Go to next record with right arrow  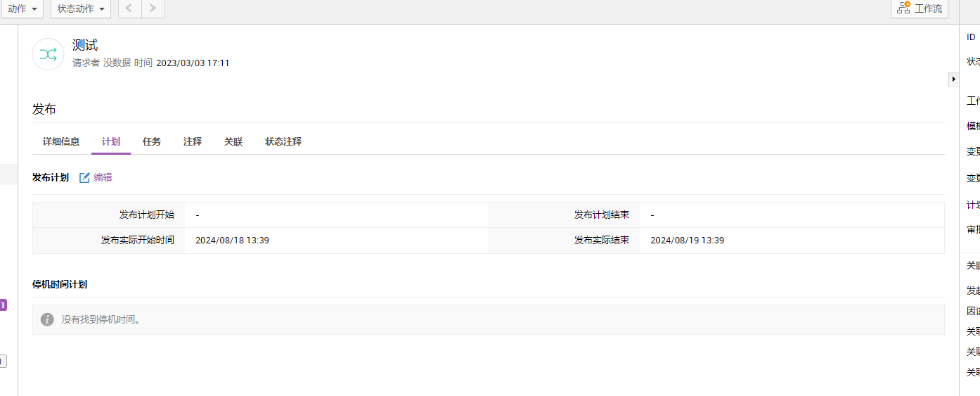click(153, 8)
